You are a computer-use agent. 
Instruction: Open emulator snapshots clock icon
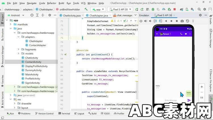coord(187,21)
